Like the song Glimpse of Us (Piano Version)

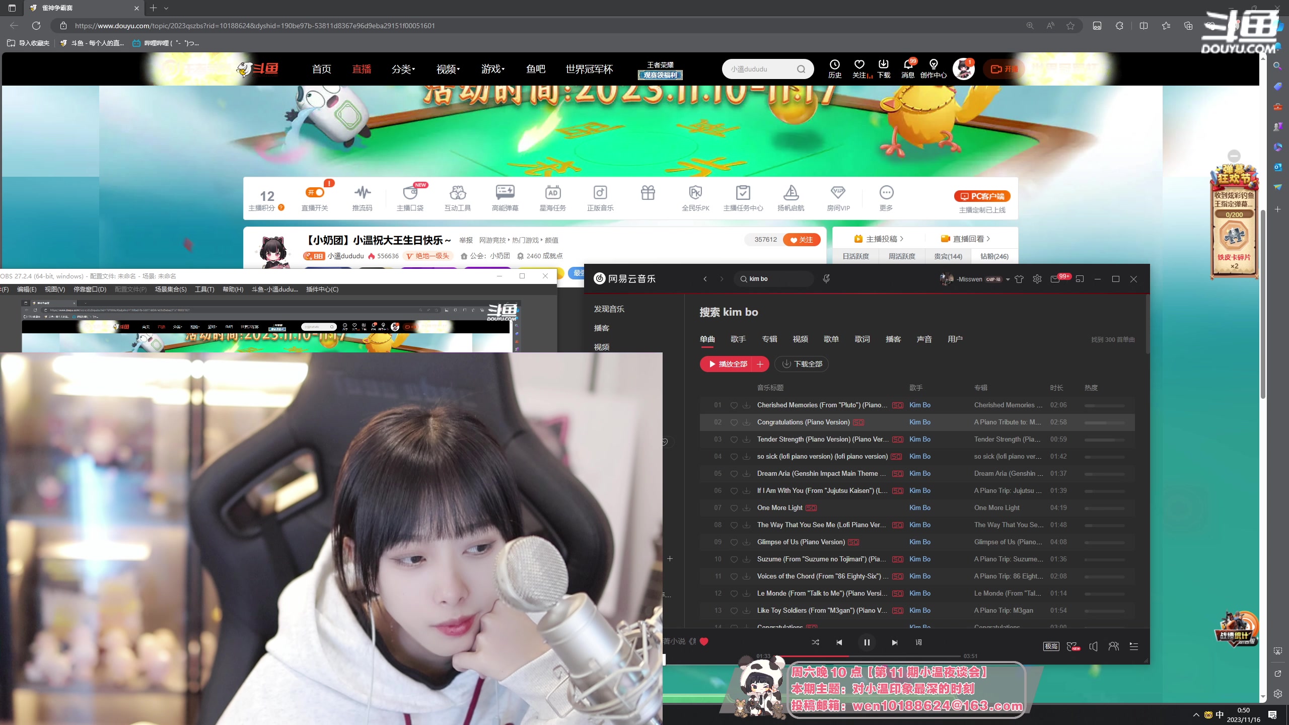tap(734, 542)
